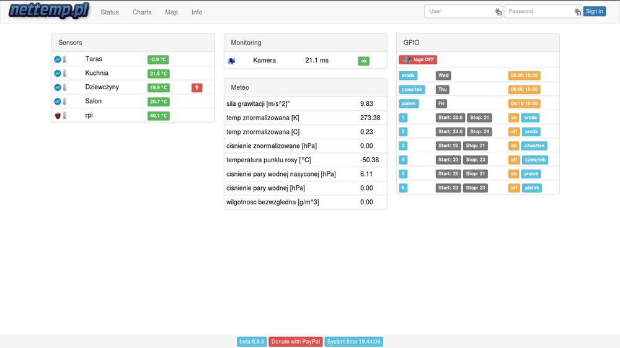
Task: Open the Info page
Action: pyautogui.click(x=197, y=12)
